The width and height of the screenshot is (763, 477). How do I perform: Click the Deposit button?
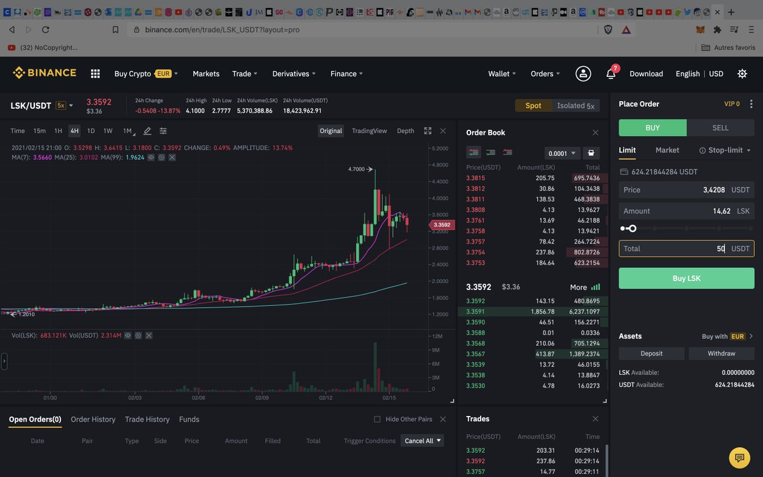[x=652, y=354]
